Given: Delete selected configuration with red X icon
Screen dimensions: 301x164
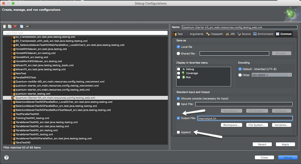Looking at the screenshot, I should [x=15, y=26].
